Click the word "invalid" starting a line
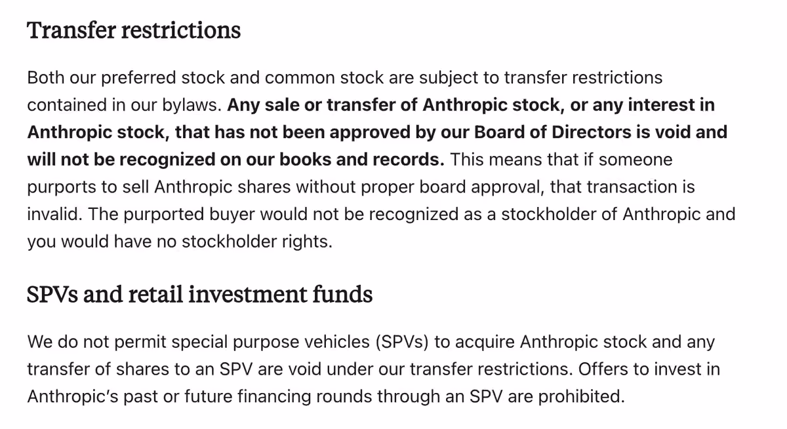The width and height of the screenshot is (787, 429). (x=52, y=214)
